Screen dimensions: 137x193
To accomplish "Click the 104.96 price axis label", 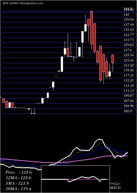I will click(129, 106).
